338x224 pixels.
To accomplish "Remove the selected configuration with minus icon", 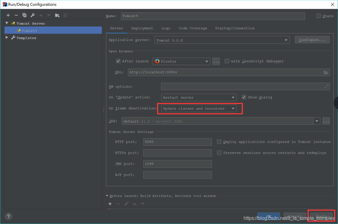I will click(16, 15).
